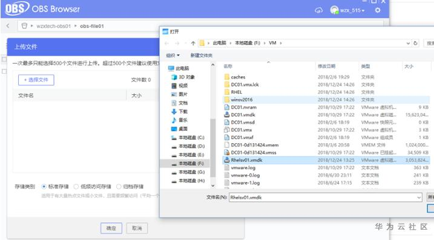Click the vmware.log file icon
The width and height of the screenshot is (434, 240).
(x=227, y=167)
